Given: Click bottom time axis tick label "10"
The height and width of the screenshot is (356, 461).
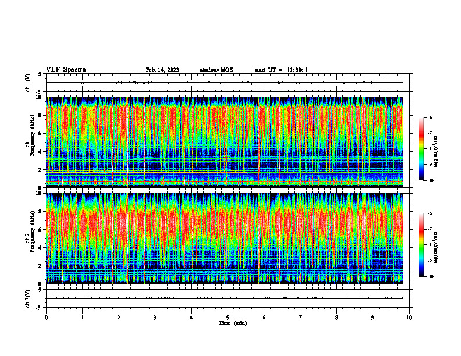Looking at the screenshot, I should pos(409,318).
